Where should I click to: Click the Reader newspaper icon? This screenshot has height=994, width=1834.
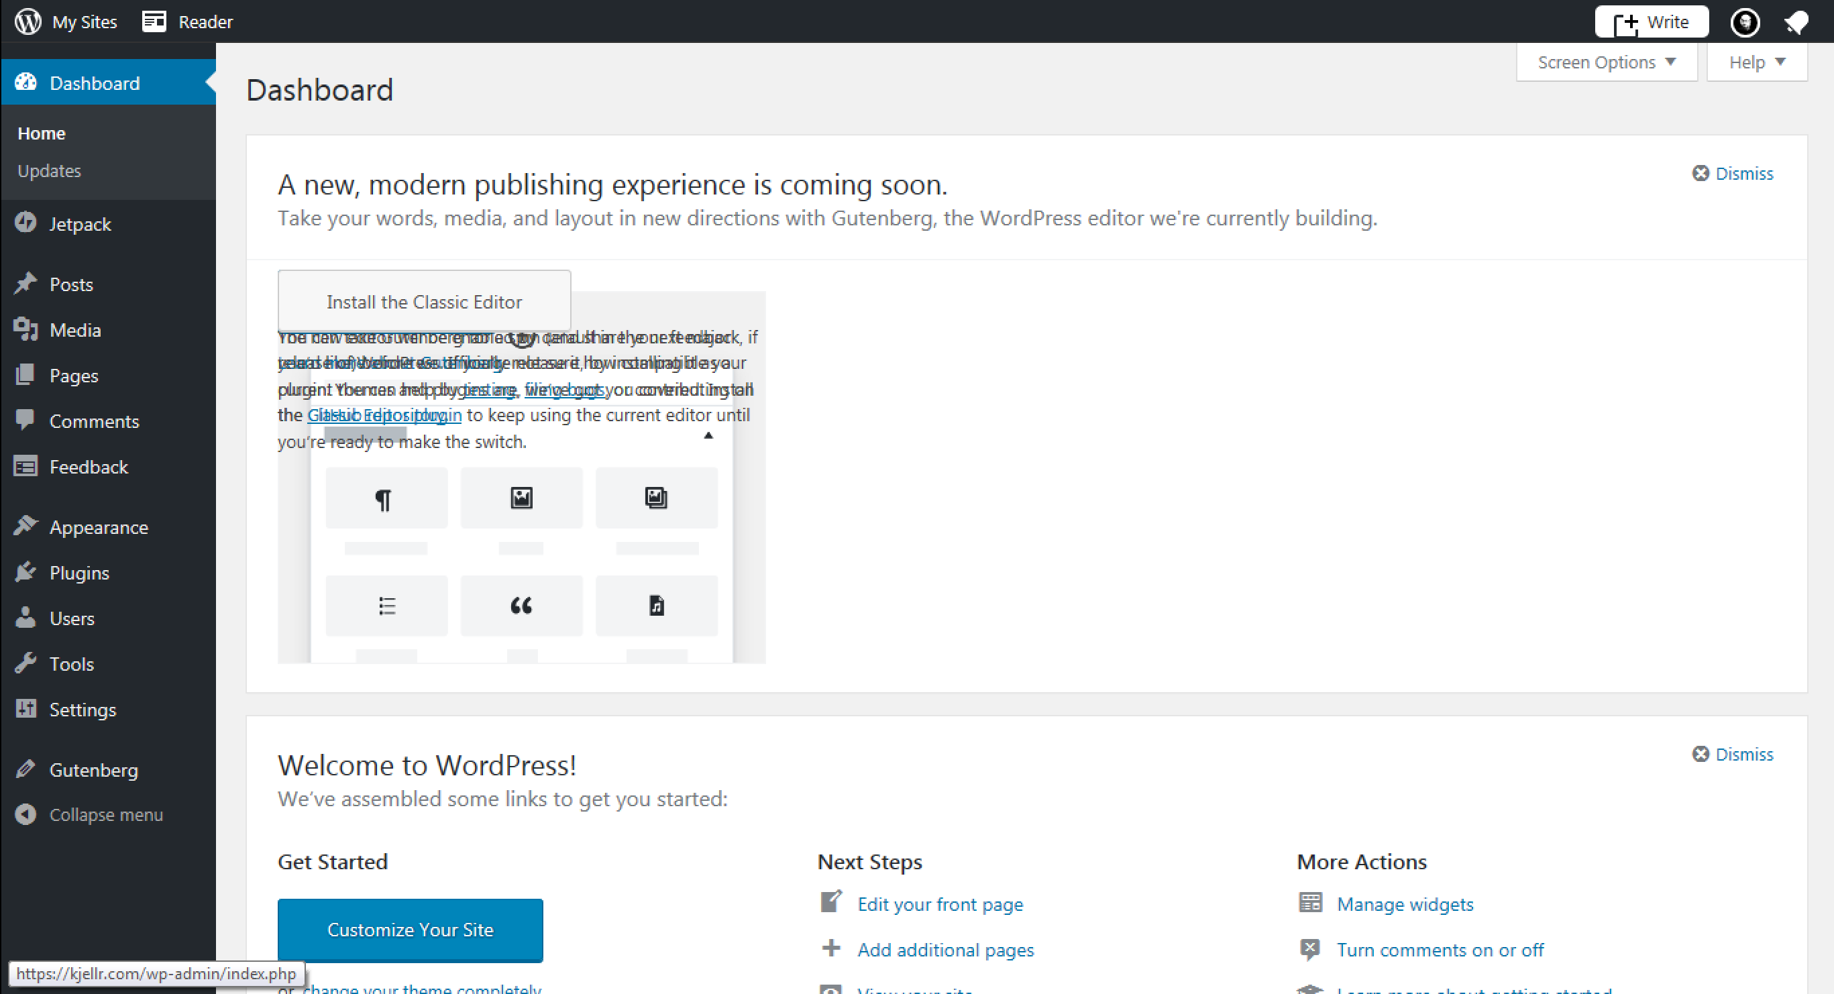click(x=154, y=21)
